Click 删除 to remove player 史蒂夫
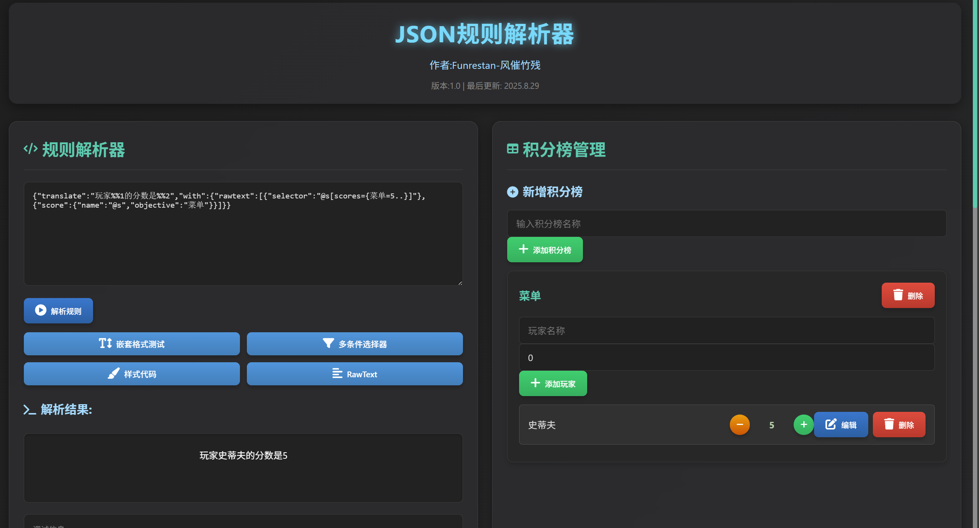This screenshot has height=528, width=979. pyautogui.click(x=899, y=424)
